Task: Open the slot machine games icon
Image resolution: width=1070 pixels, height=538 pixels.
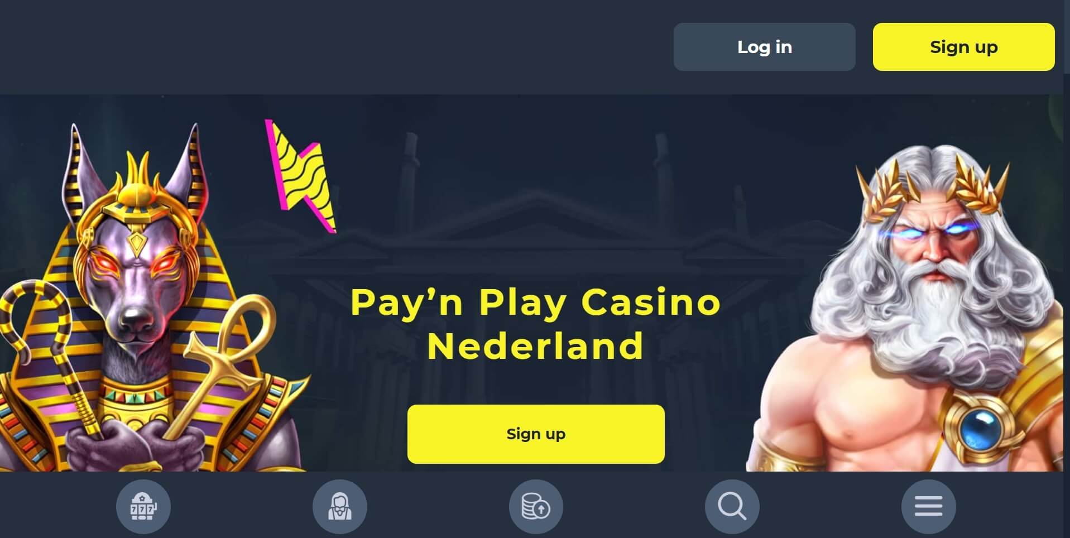Action: pyautogui.click(x=143, y=506)
